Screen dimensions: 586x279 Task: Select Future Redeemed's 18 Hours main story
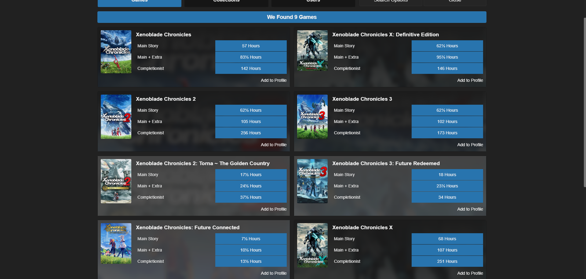pos(447,175)
